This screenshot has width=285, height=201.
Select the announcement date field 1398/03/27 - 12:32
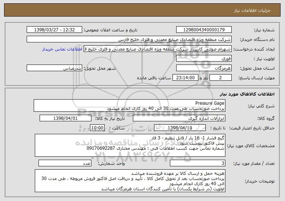tap(54, 30)
